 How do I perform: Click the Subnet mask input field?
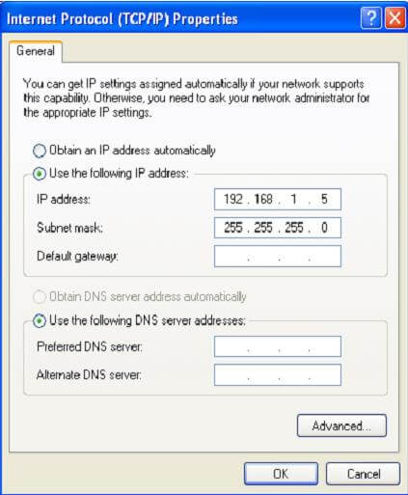(278, 228)
